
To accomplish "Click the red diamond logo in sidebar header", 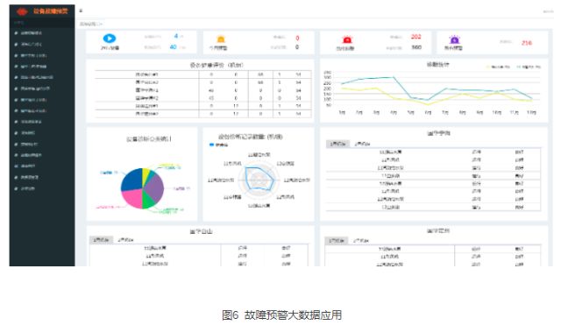I will (x=22, y=11).
